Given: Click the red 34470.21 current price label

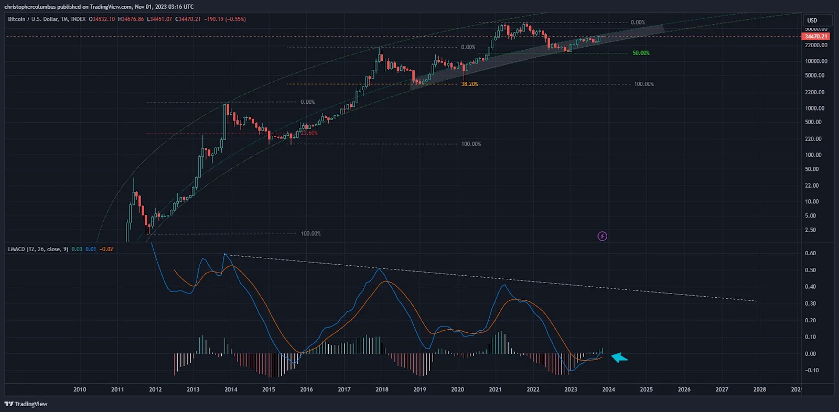Looking at the screenshot, I should [816, 37].
